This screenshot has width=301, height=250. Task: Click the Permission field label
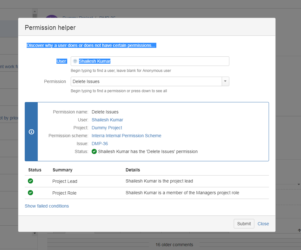coord(55,81)
